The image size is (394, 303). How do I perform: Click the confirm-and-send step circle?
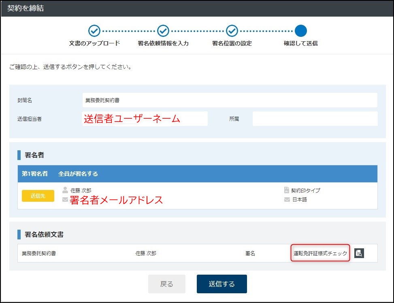[300, 31]
